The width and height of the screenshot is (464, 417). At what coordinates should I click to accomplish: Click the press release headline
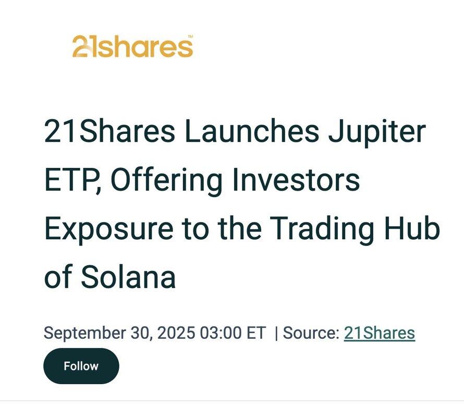point(235,204)
